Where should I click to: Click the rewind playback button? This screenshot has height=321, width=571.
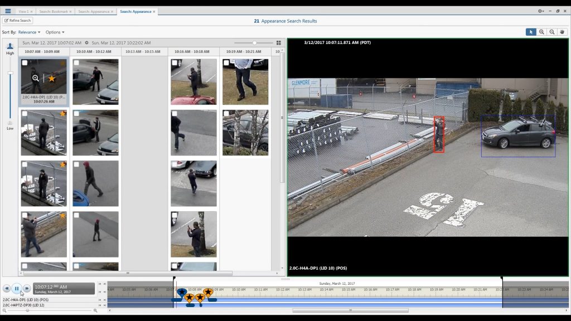click(7, 288)
